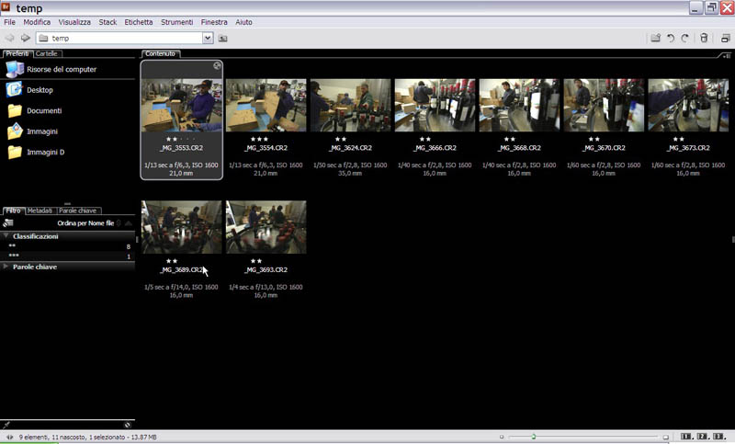Filter by two-star classification
The width and height of the screenshot is (735, 444).
(x=67, y=246)
